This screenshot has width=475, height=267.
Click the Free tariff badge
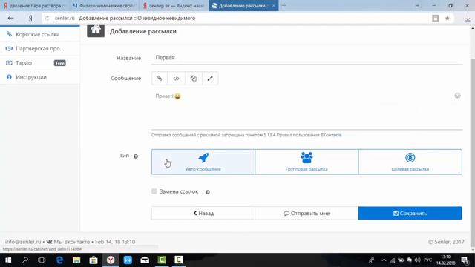(59, 63)
